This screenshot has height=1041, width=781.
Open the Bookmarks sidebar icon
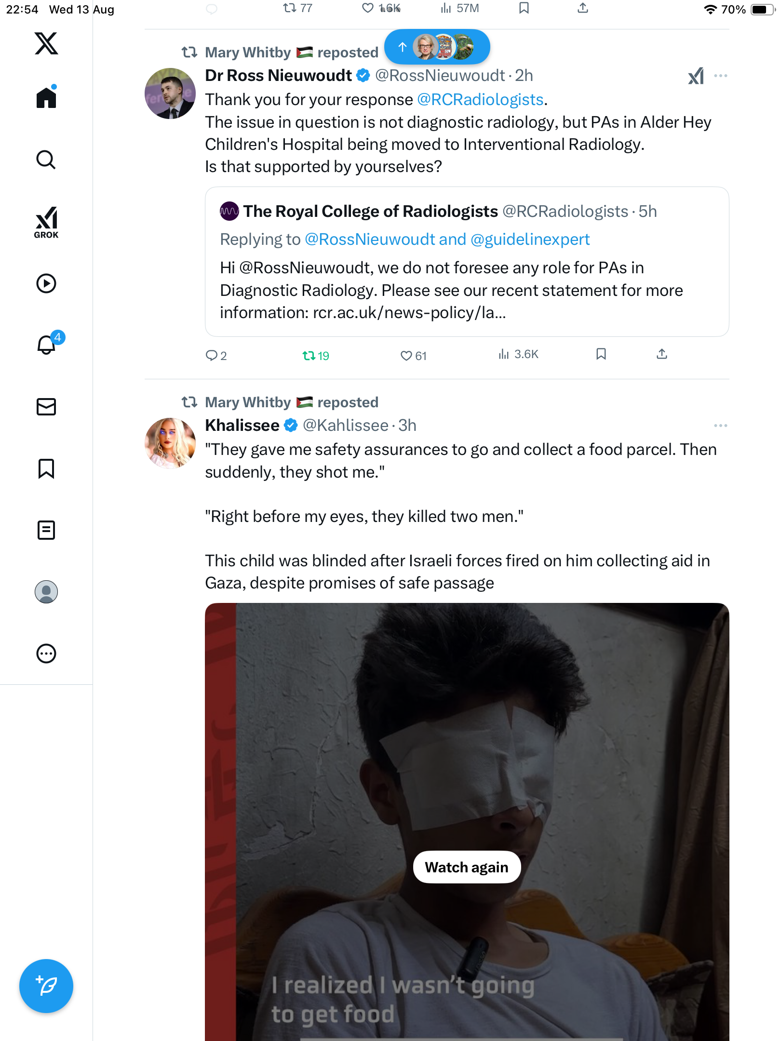(x=46, y=468)
